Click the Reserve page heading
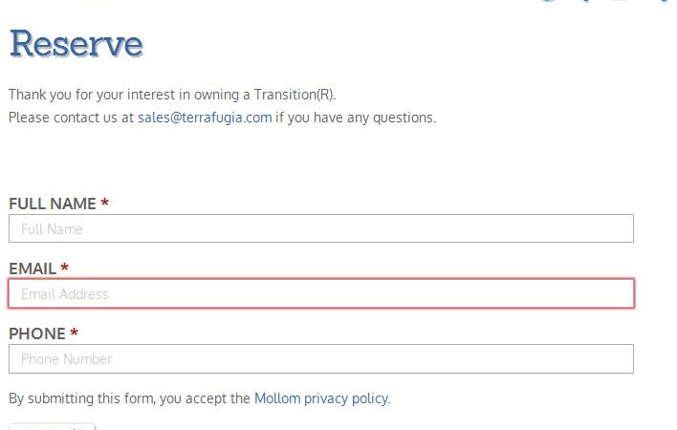The image size is (677, 430). click(76, 44)
